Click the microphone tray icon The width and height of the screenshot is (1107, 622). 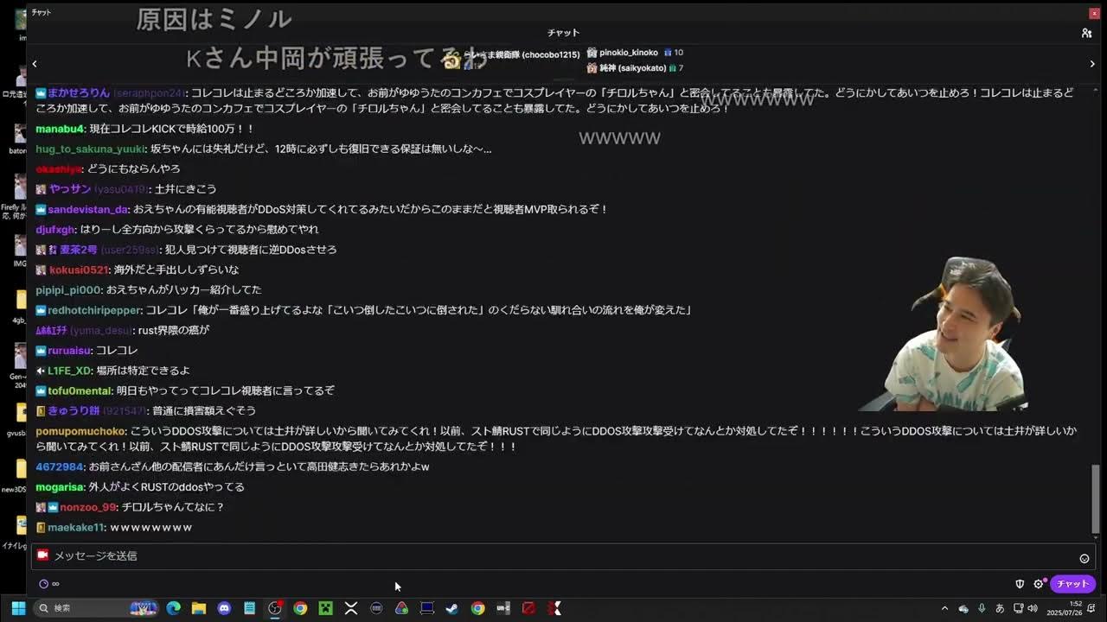pyautogui.click(x=982, y=608)
